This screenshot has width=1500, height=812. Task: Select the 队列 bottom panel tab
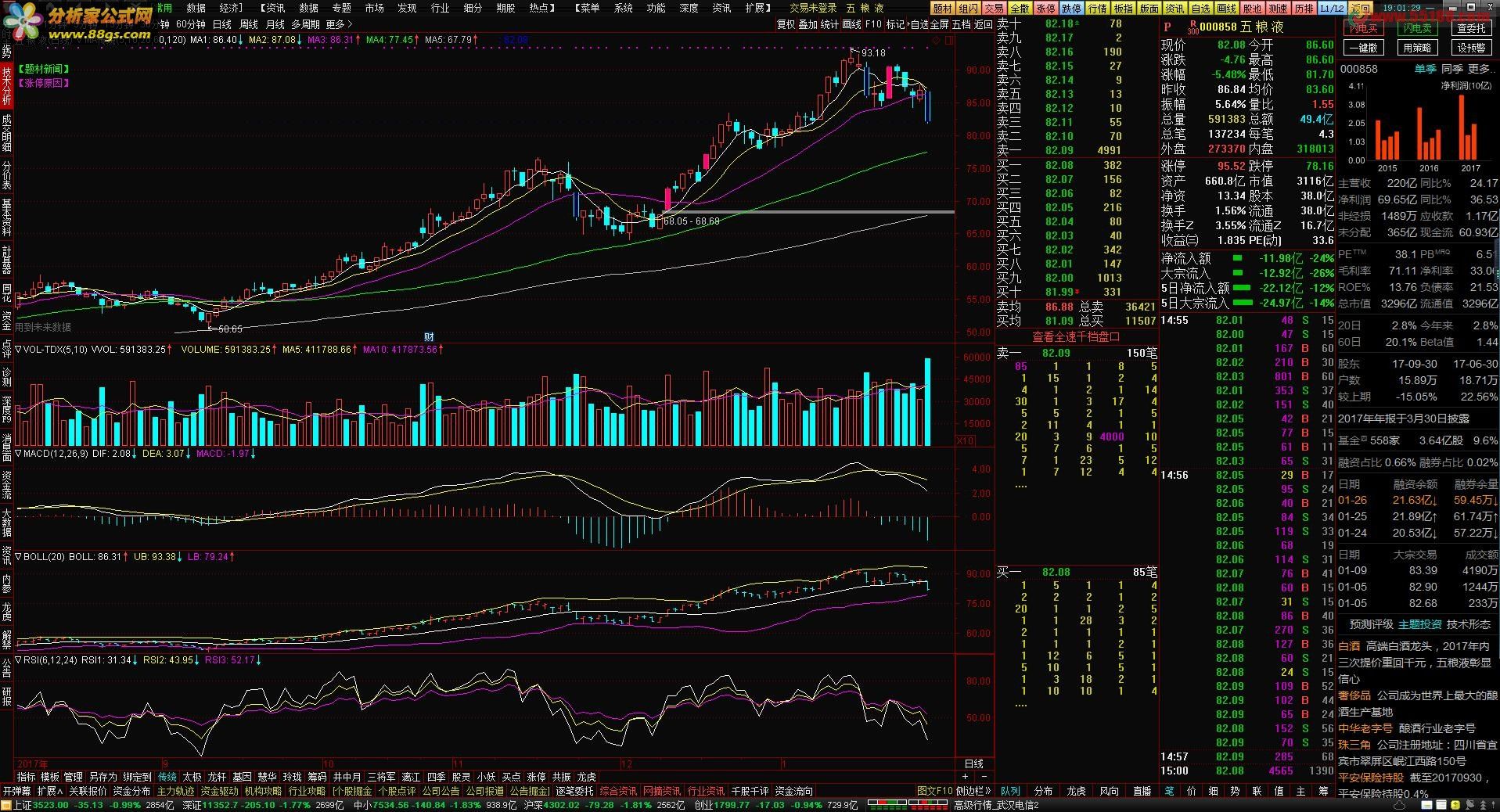[1010, 791]
